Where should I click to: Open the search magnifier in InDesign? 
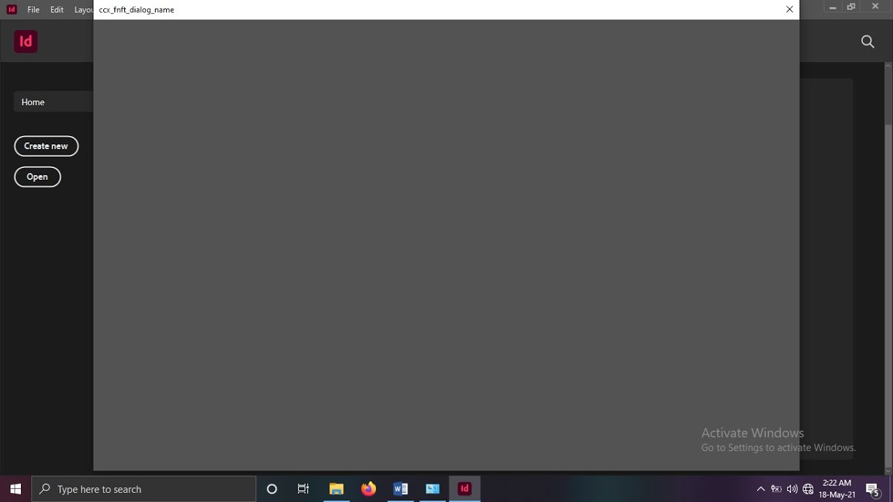[x=868, y=42]
